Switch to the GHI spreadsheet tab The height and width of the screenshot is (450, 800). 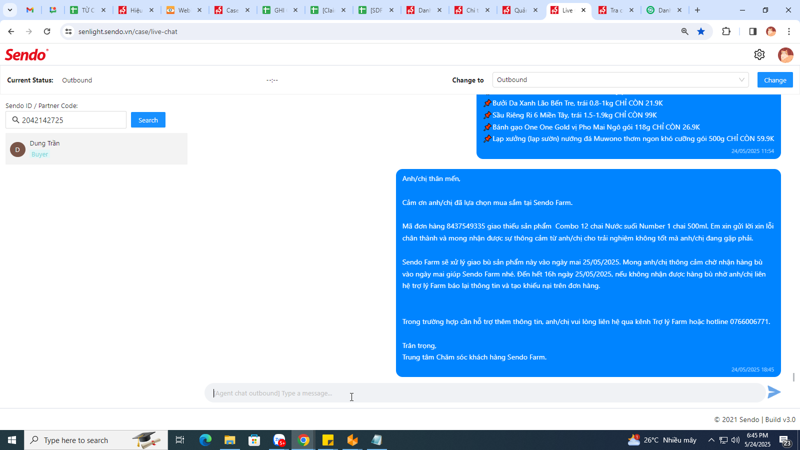pyautogui.click(x=280, y=10)
